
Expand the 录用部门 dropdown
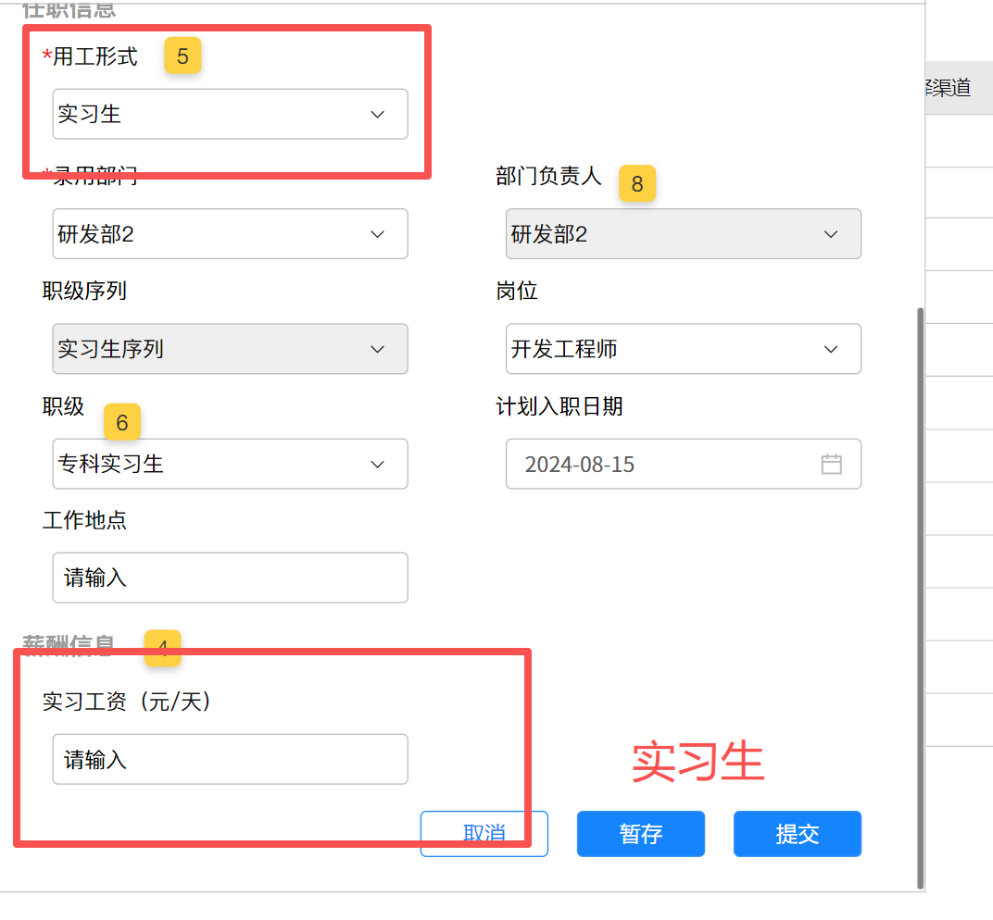230,234
